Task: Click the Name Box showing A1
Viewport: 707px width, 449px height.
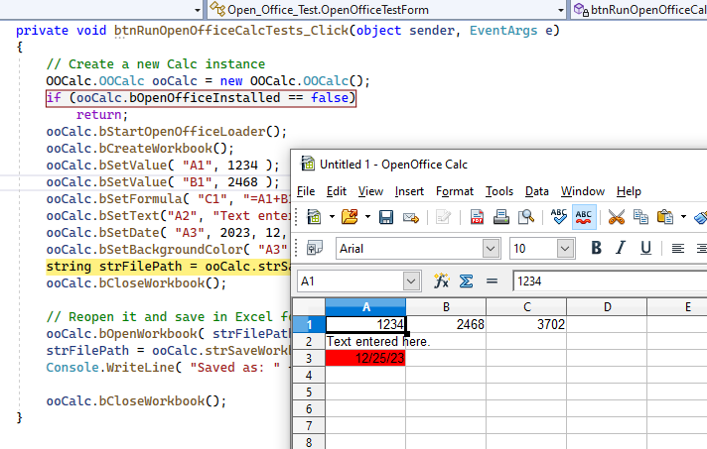Action: coord(351,281)
